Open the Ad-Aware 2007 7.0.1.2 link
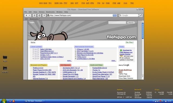This screenshot has height=103, width=173. tap(71, 68)
